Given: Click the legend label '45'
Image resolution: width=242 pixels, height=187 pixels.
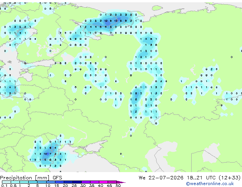Looking at the screenshot, I should coord(109,185).
